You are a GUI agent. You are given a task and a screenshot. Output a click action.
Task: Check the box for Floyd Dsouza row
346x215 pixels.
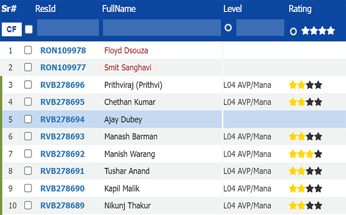coord(28,50)
